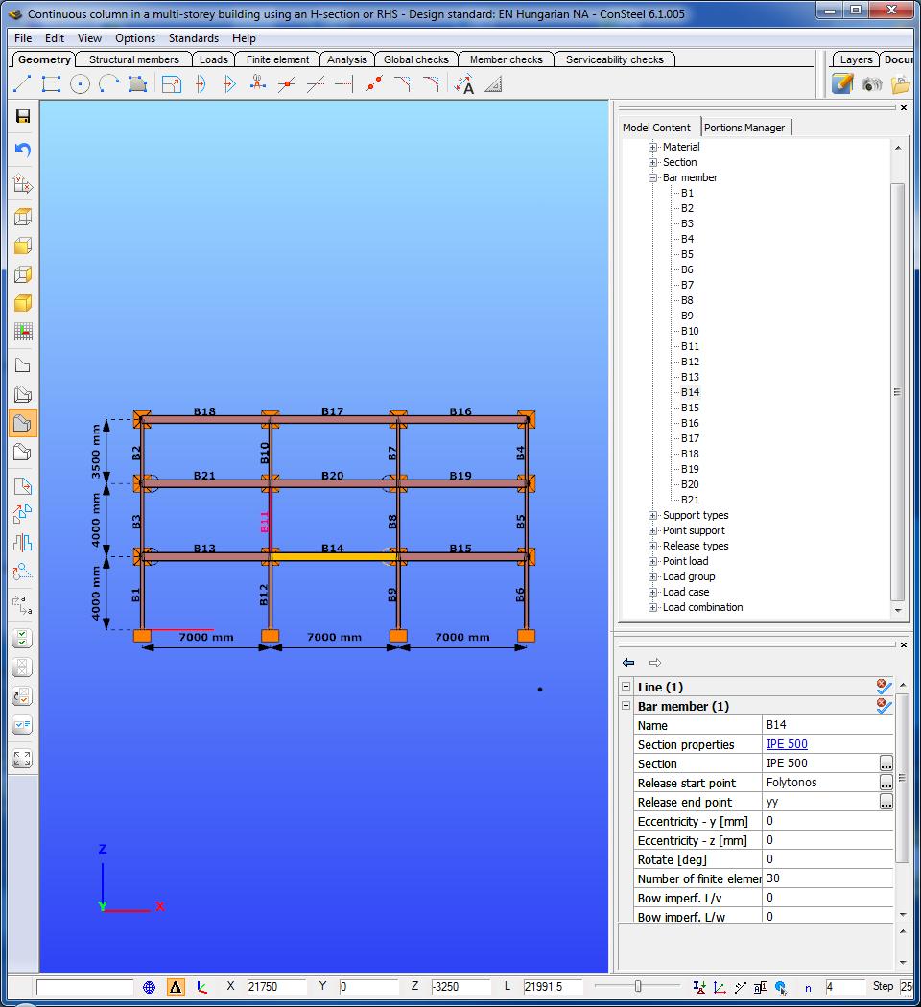Collapse the Bar member (1) properties group
The height and width of the screenshot is (1007, 921).
pyautogui.click(x=626, y=705)
